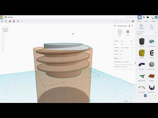
Task: Click the Import button
Action: coord(139,21)
